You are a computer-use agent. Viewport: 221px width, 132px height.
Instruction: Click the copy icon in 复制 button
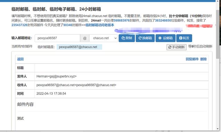coord(123,38)
